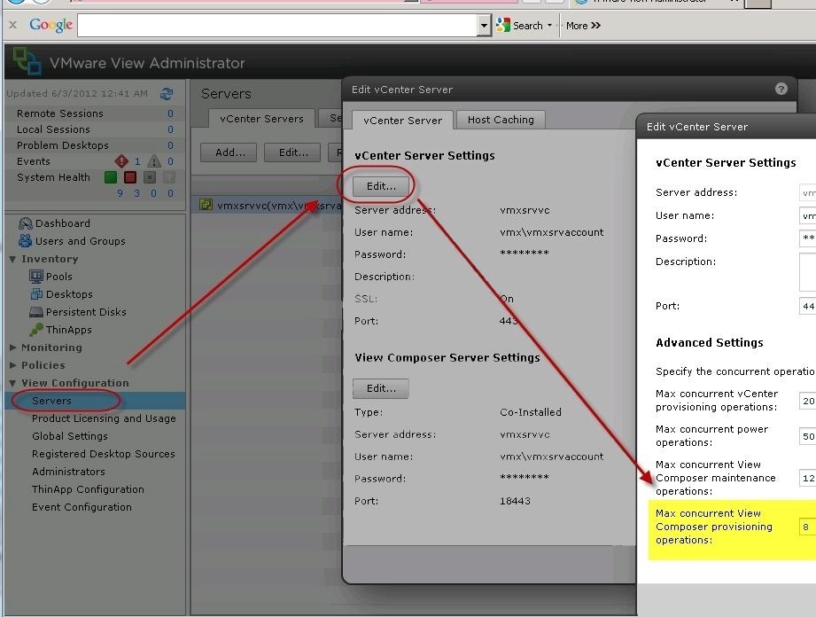This screenshot has width=816, height=617.
Task: Open Global Settings
Action: point(70,436)
